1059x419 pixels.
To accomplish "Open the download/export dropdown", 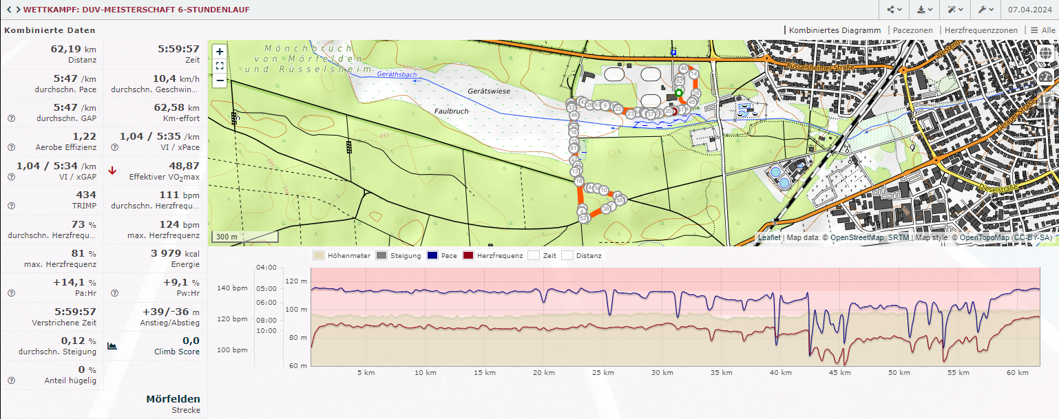I will [x=925, y=10].
